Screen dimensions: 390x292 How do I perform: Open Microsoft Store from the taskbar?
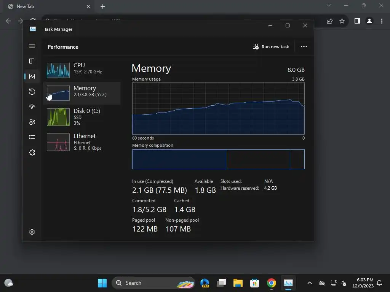254,283
